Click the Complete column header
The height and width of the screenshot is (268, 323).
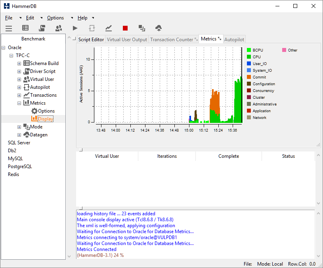coord(229,156)
